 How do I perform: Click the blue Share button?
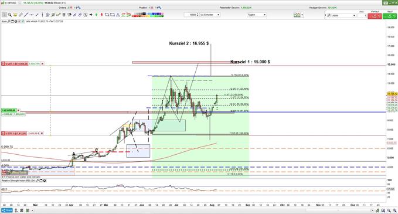tap(7, 210)
